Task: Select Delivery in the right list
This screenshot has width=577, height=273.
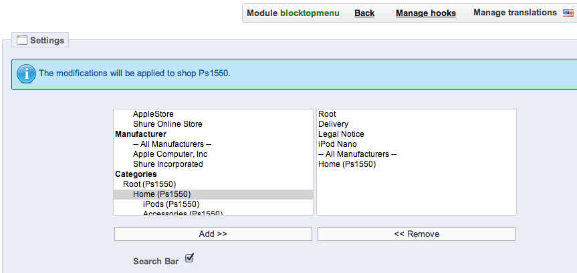Action: 333,124
